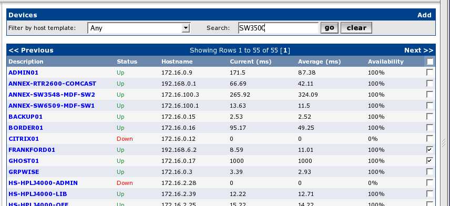Click hostname 172.16.0.9
This screenshot has width=450, height=206.
coord(176,73)
